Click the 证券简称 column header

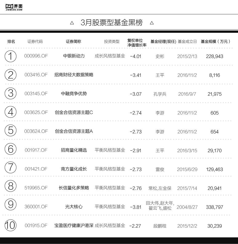(73, 42)
